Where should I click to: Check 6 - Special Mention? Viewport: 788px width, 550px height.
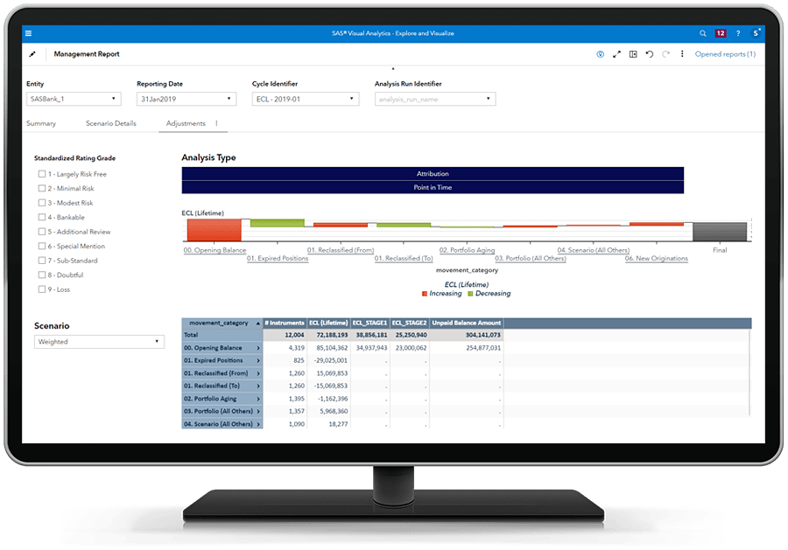[x=42, y=246]
